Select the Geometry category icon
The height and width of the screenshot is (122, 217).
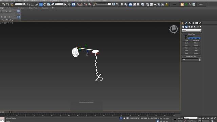183,27
